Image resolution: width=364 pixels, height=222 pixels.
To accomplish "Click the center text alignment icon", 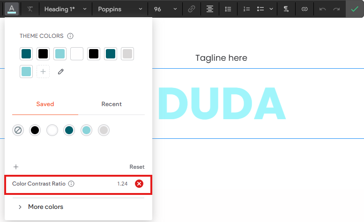I will (210, 9).
